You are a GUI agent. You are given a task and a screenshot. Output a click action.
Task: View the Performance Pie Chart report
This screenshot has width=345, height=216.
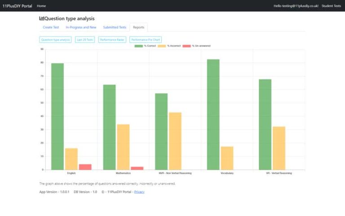pyautogui.click(x=146, y=40)
